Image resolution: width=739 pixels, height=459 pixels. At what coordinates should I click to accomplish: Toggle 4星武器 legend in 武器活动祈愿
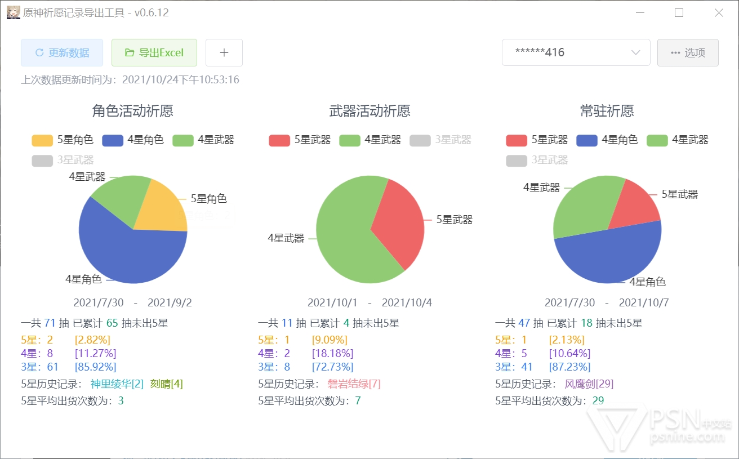370,140
